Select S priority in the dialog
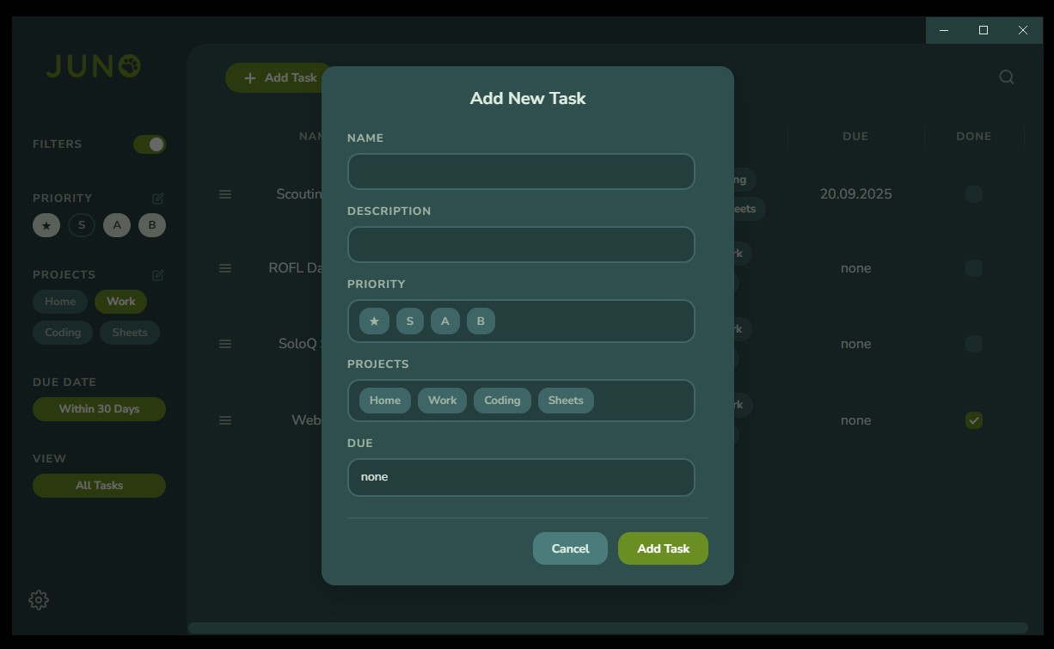Screen dimensions: 1054x649 pyautogui.click(x=410, y=321)
